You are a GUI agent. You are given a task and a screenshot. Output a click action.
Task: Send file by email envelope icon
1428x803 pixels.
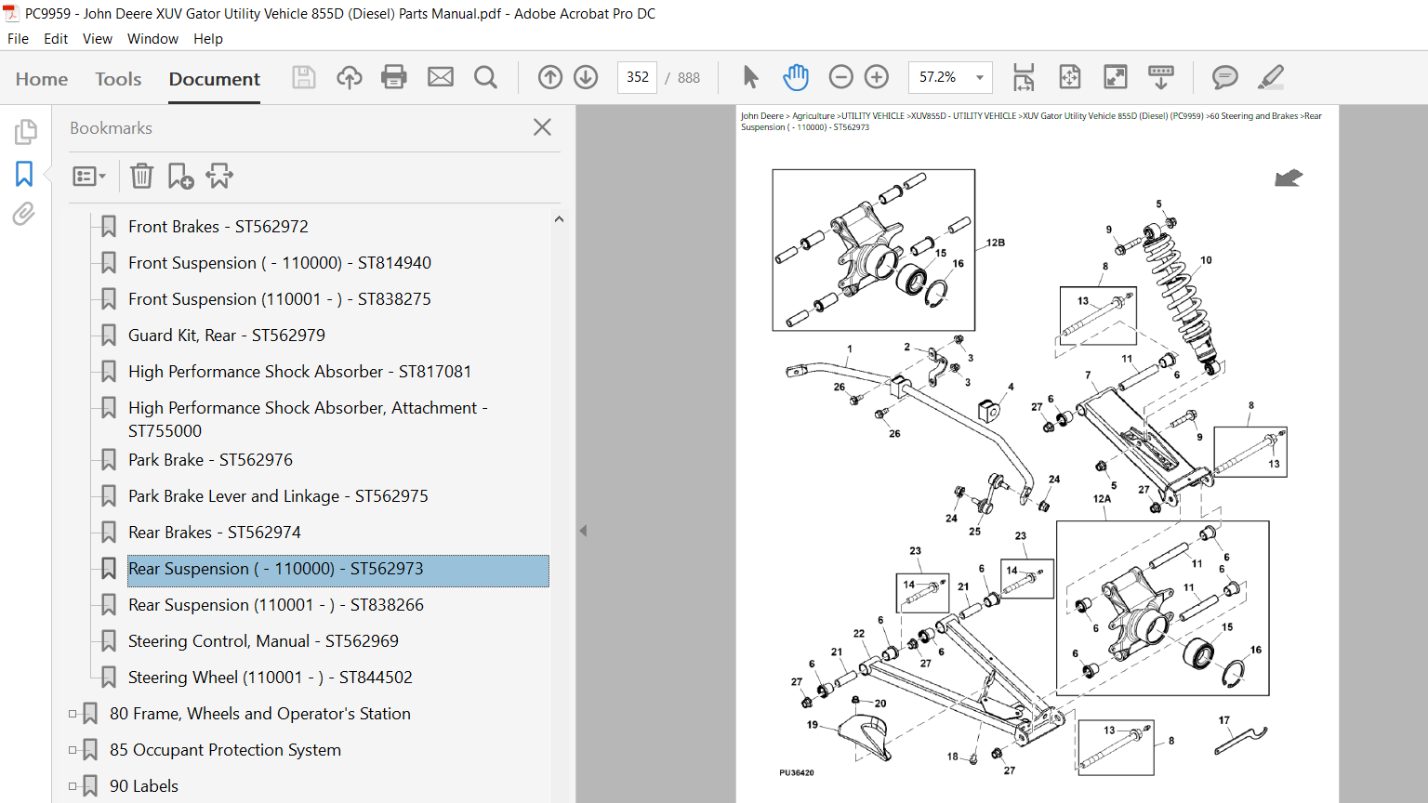(441, 77)
